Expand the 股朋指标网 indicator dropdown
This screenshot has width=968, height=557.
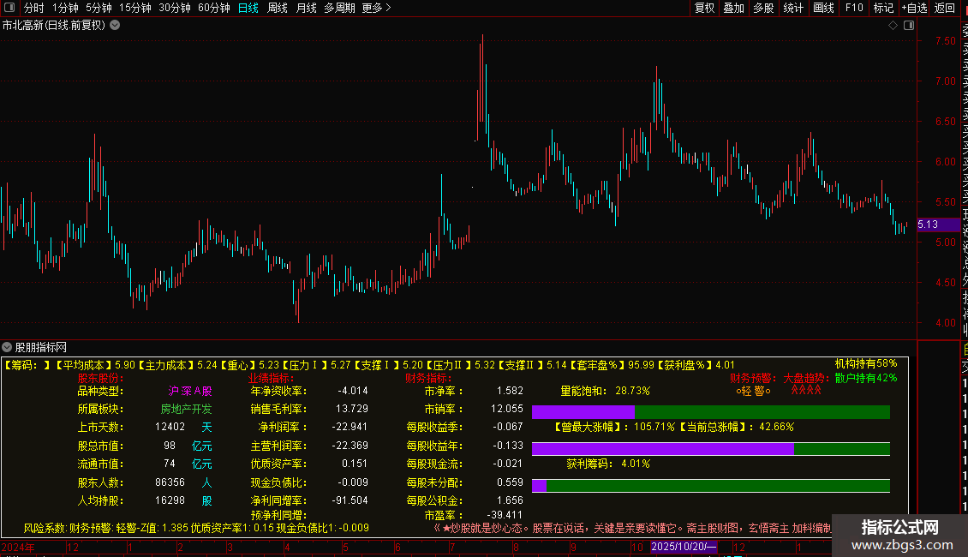point(7,347)
